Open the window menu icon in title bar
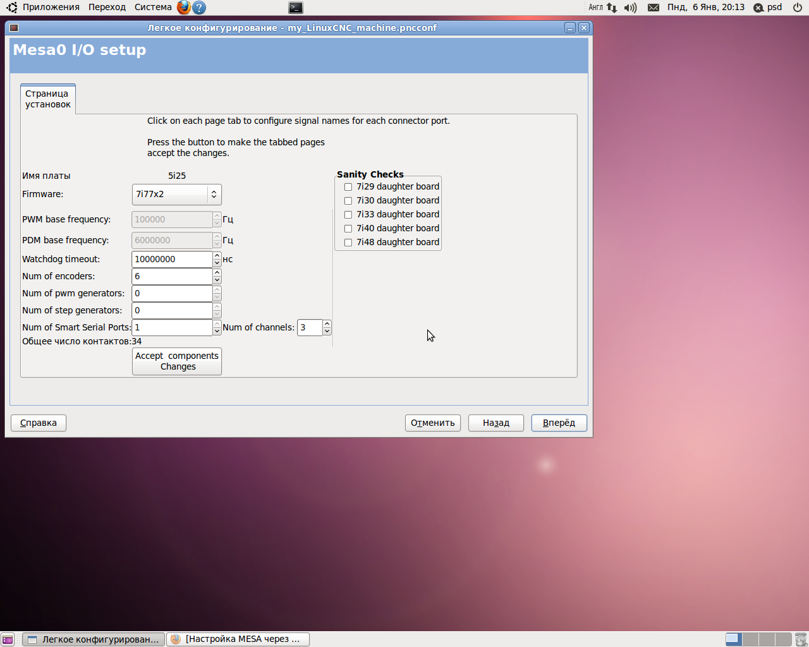 (x=14, y=28)
